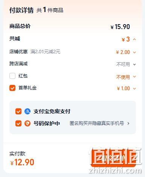145x177 pixels.
Task: Click the 满2.01元减2元 coupon description
Action: [46, 52]
